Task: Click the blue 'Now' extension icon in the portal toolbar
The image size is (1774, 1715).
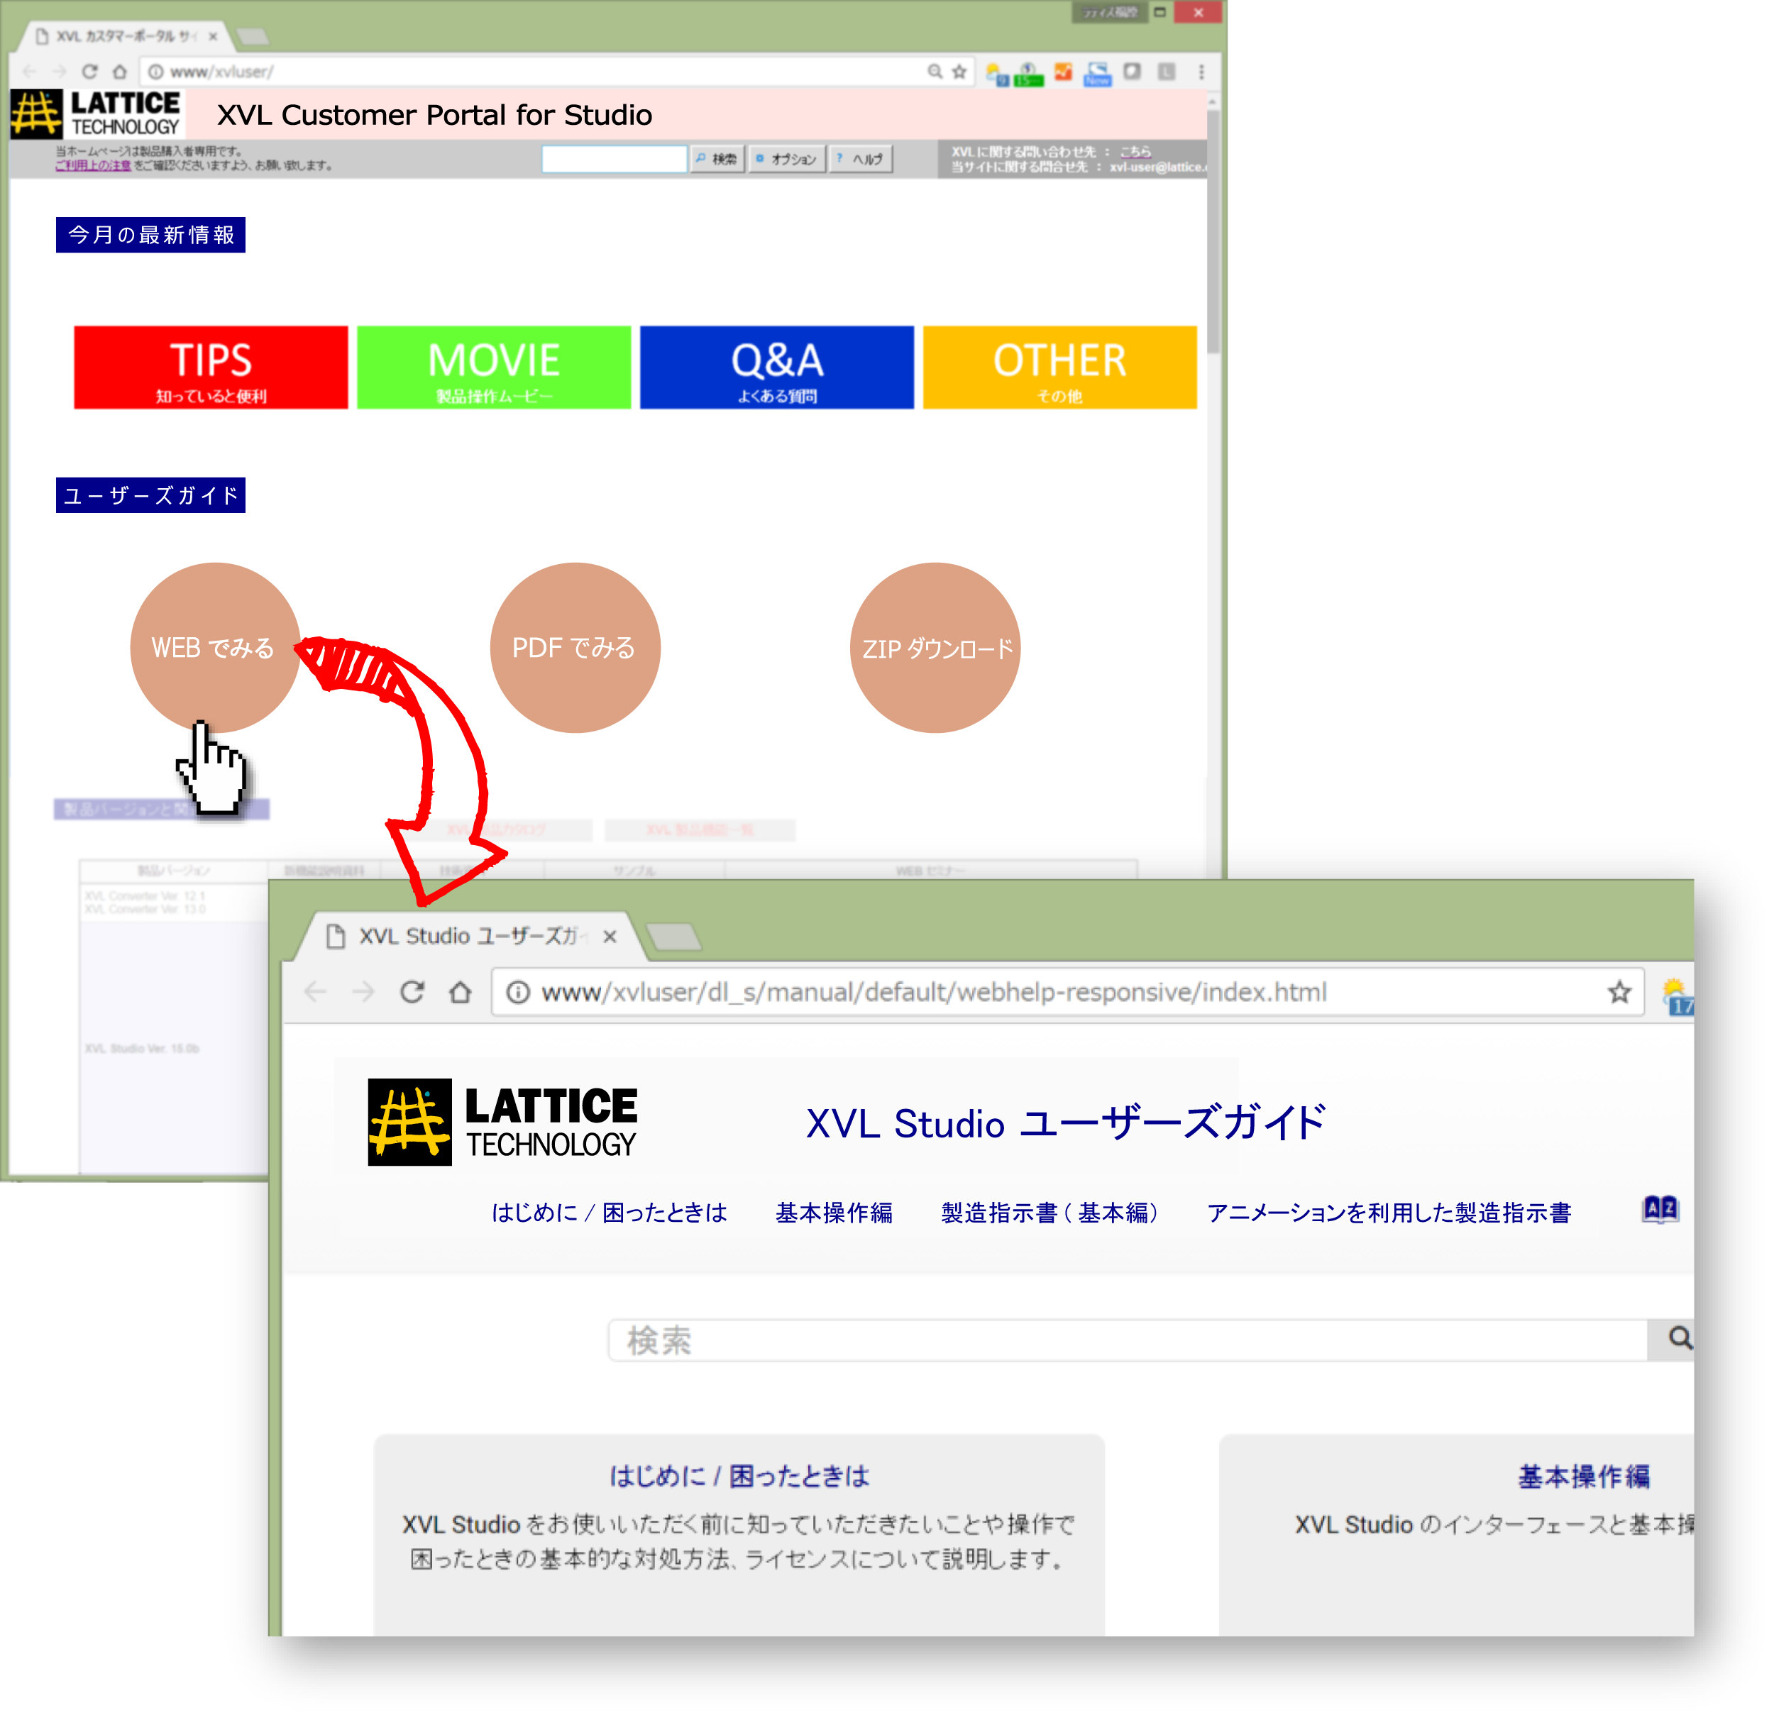Action: 1097,73
